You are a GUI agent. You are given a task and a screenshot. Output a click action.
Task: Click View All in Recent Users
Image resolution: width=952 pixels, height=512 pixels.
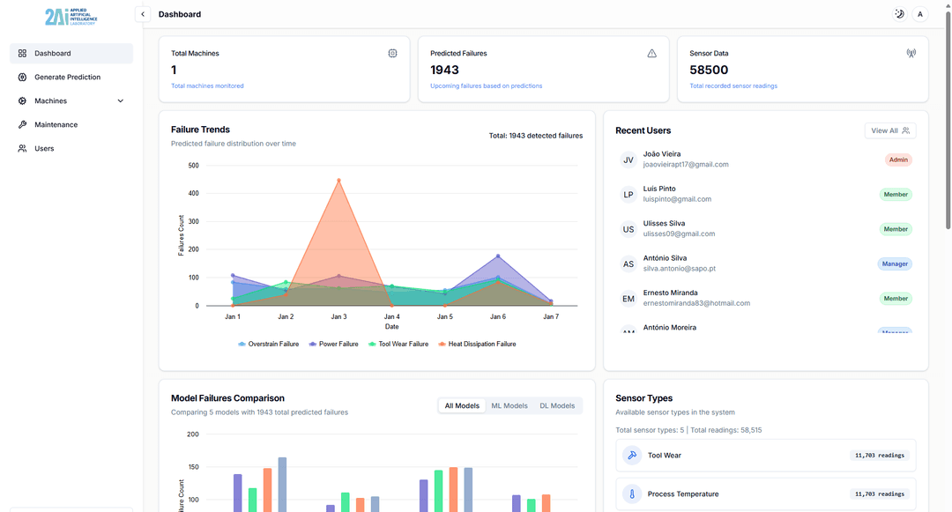[x=889, y=130]
